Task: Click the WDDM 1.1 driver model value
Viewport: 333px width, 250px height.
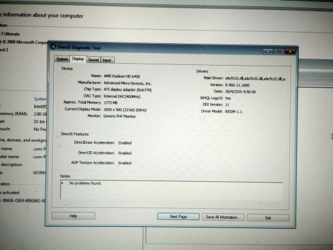Action: pos(233,111)
